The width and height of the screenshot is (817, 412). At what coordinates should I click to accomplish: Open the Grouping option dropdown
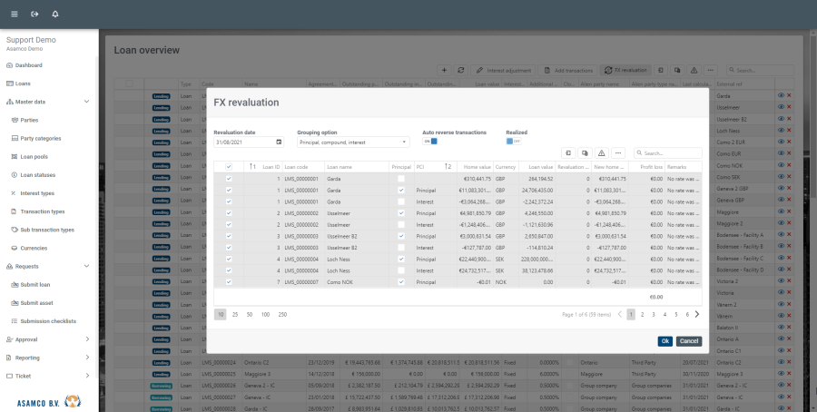[x=353, y=142]
